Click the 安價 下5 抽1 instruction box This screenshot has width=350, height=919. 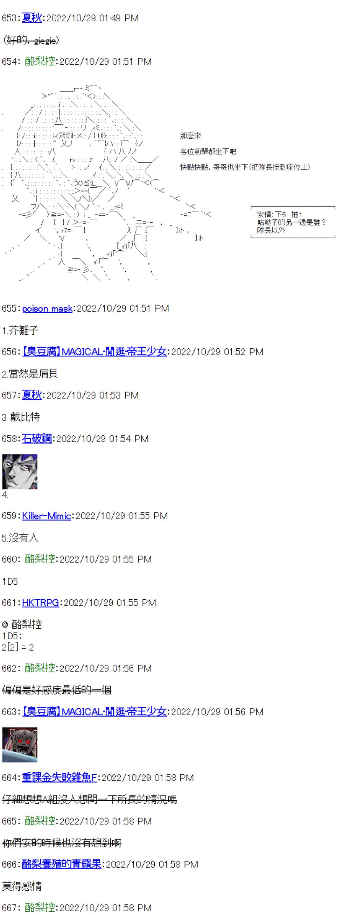tap(293, 222)
